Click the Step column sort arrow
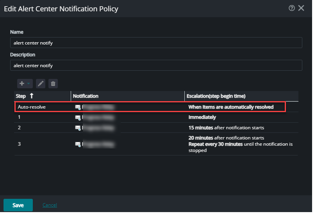Image resolution: width=316 pixels, height=216 pixels. [x=32, y=96]
